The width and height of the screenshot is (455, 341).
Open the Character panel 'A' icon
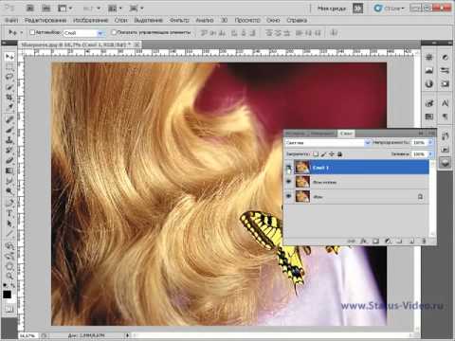445,103
